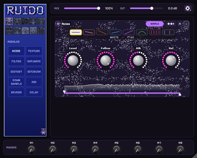The width and height of the screenshot is (197, 158).
Task: Click the Noise module title
Action: click(x=66, y=24)
